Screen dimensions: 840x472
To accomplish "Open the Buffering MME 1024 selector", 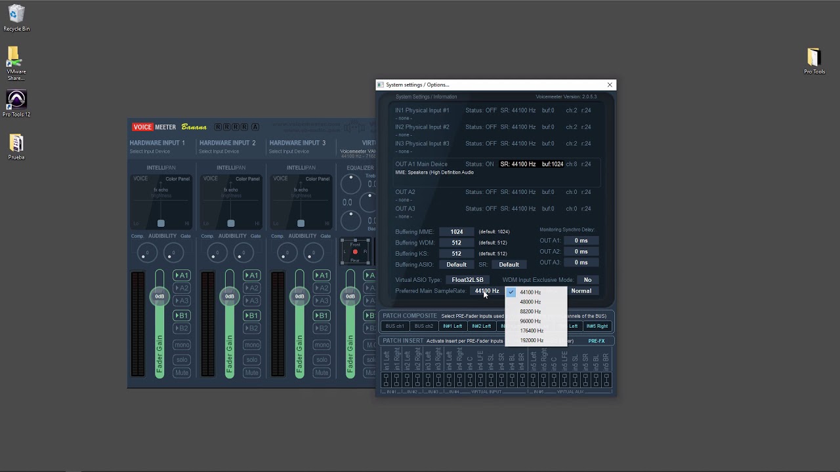I will (x=456, y=231).
